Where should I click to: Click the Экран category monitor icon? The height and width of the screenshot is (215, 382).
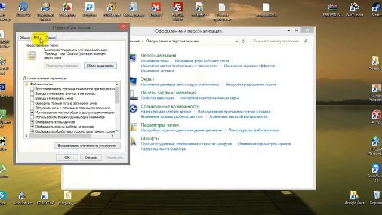pos(133,81)
